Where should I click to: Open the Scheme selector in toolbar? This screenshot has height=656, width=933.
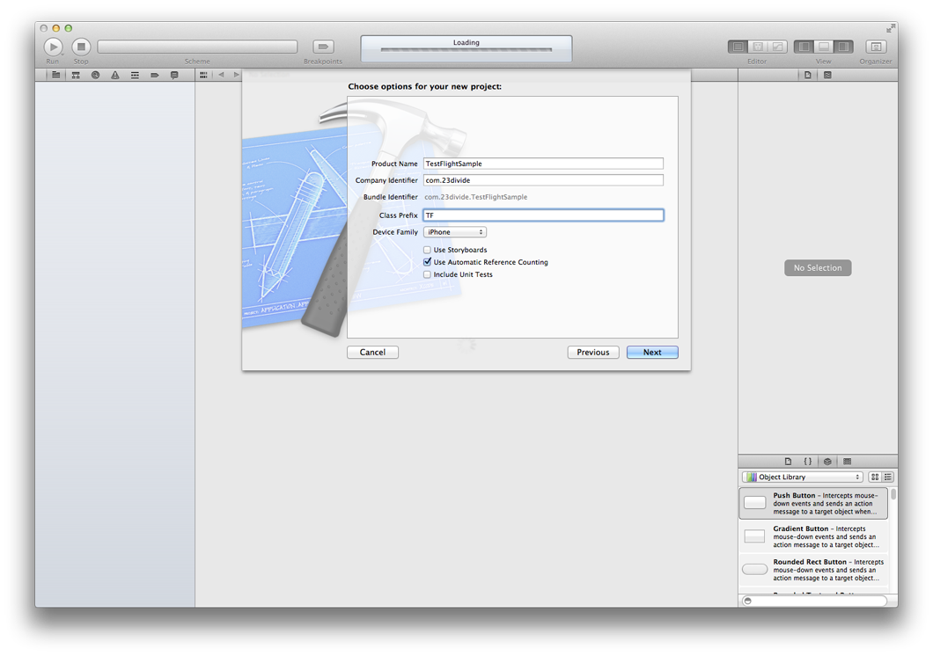(x=197, y=47)
